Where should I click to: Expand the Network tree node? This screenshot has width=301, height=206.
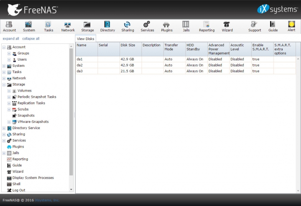point(4,78)
